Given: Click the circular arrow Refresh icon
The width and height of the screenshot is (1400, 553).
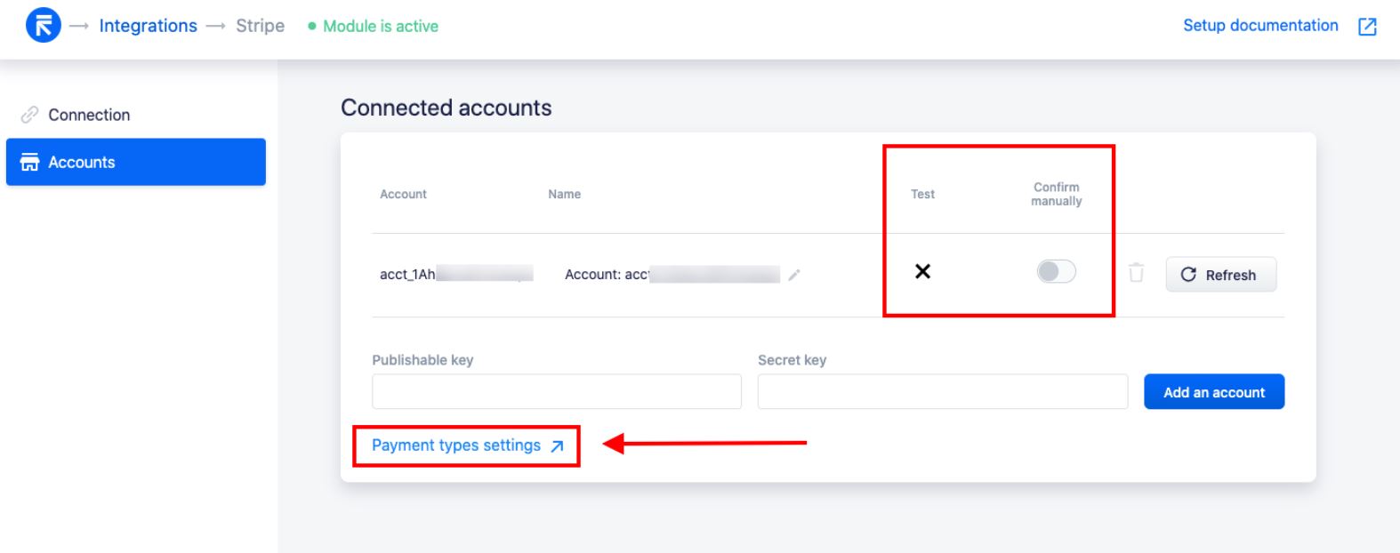Looking at the screenshot, I should (x=1188, y=275).
